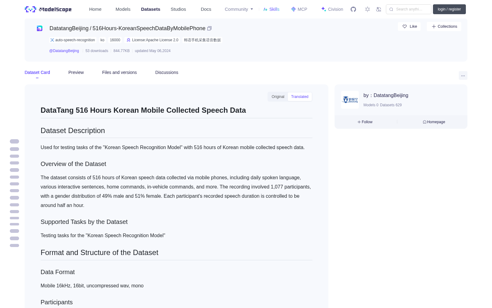Screen dimensions: 492x308
Task: Click the Skills icon in navigation
Action: 265,9
